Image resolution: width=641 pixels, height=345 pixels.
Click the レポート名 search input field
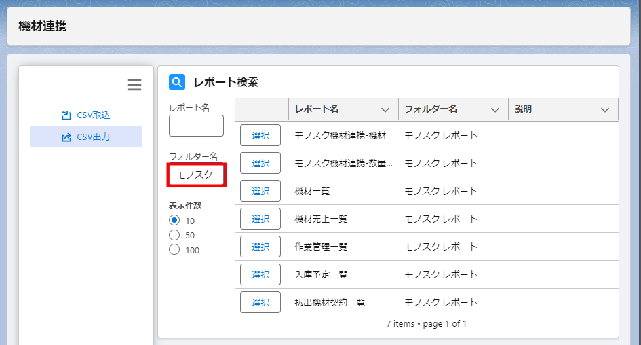[x=196, y=126]
